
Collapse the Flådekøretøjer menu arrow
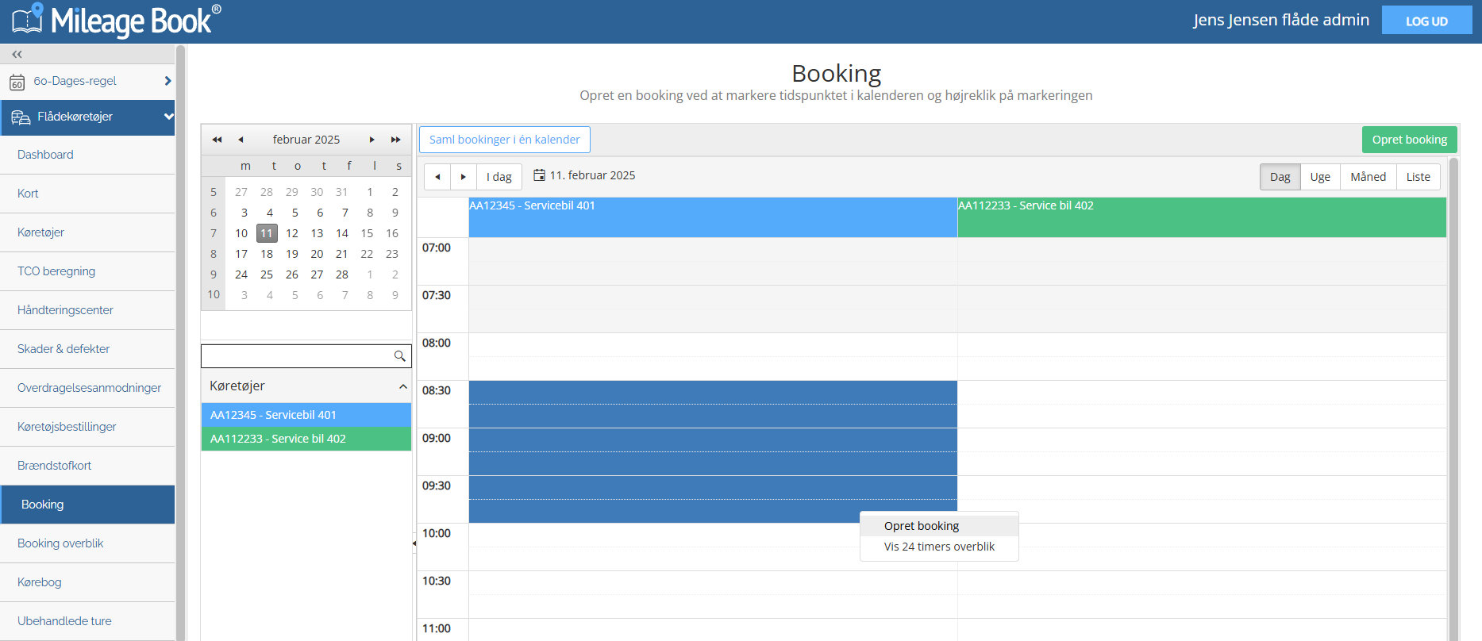168,117
